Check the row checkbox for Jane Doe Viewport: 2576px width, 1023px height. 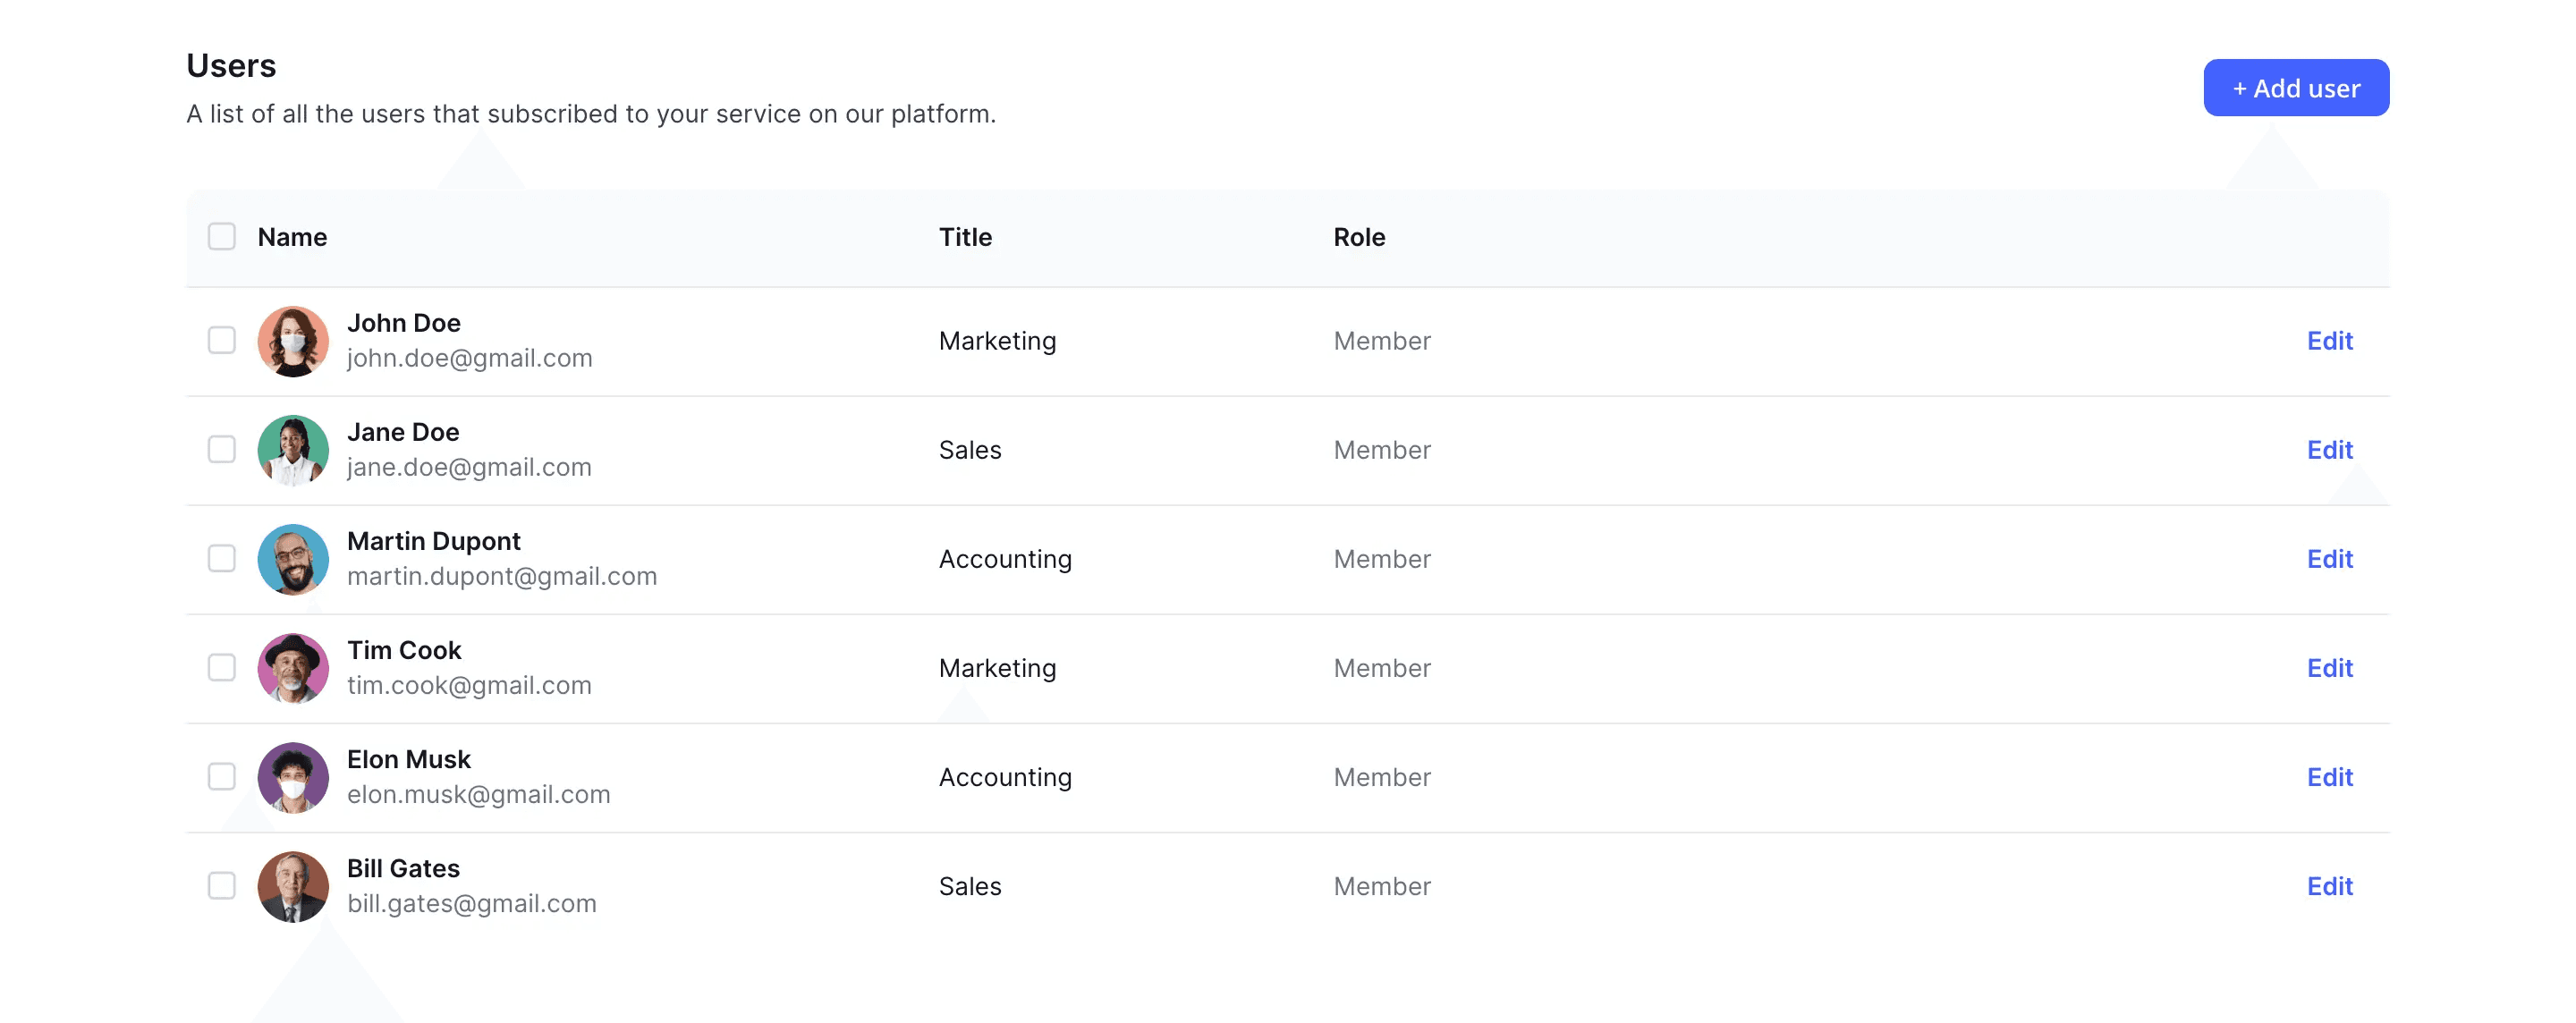221,450
